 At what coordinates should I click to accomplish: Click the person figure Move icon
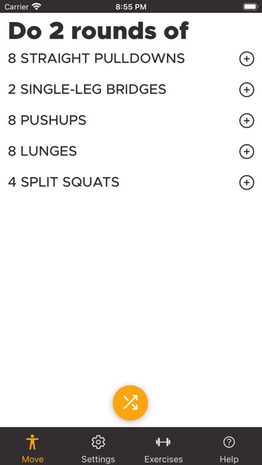pyautogui.click(x=33, y=442)
